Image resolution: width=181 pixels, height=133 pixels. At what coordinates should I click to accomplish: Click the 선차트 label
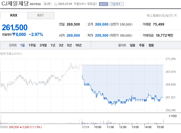(13, 45)
